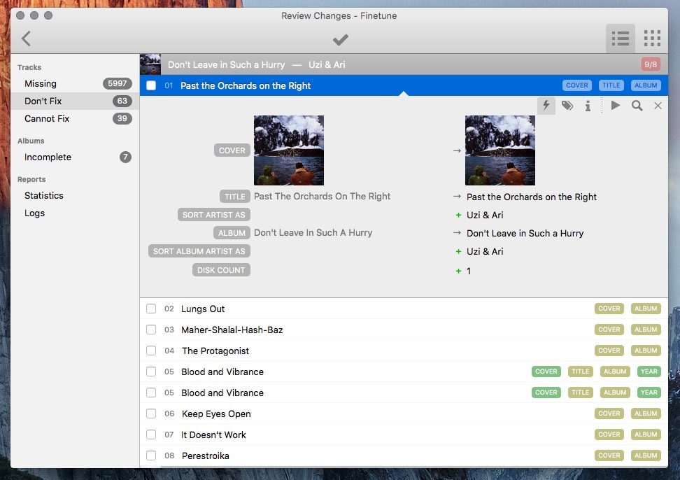Show track info with the i icon

(x=588, y=106)
